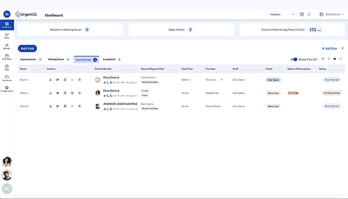This screenshot has width=348, height=199.
Task: Click the Add Visit button
Action: 27,48
